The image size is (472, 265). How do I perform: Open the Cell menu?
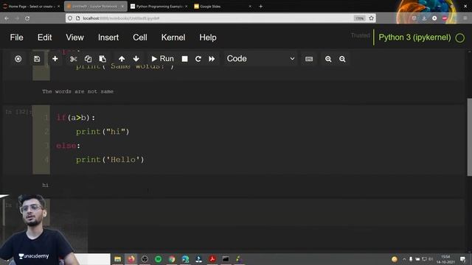pos(140,38)
